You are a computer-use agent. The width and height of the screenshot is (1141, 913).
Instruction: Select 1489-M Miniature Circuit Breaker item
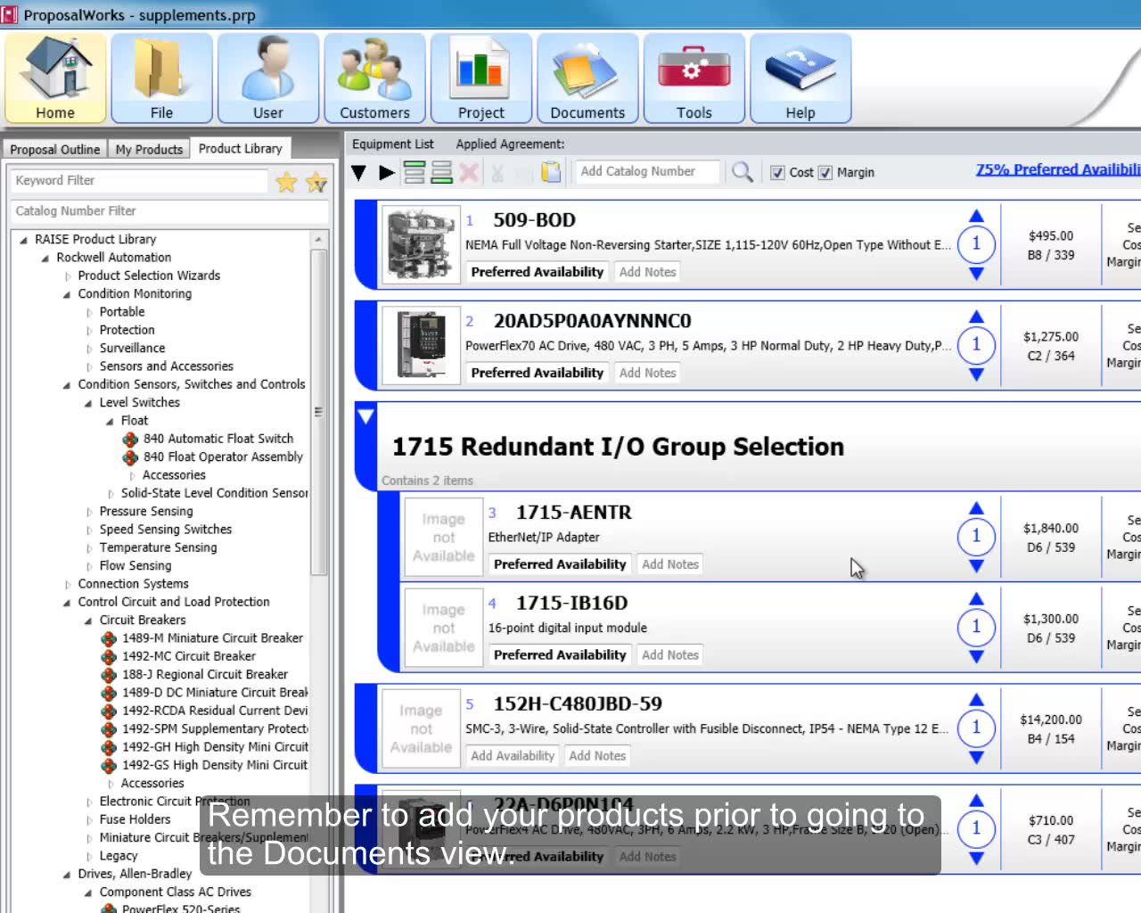(212, 638)
